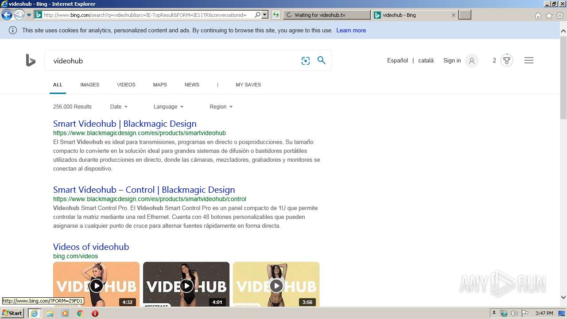Click the cookie notice info icon
This screenshot has width=567, height=319.
coord(13,30)
